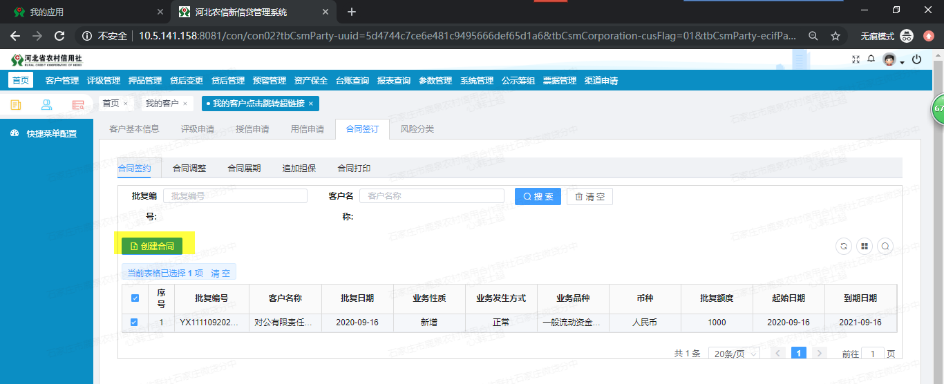This screenshot has width=944, height=384.
Task: Open notifications bell icon
Action: tap(871, 60)
